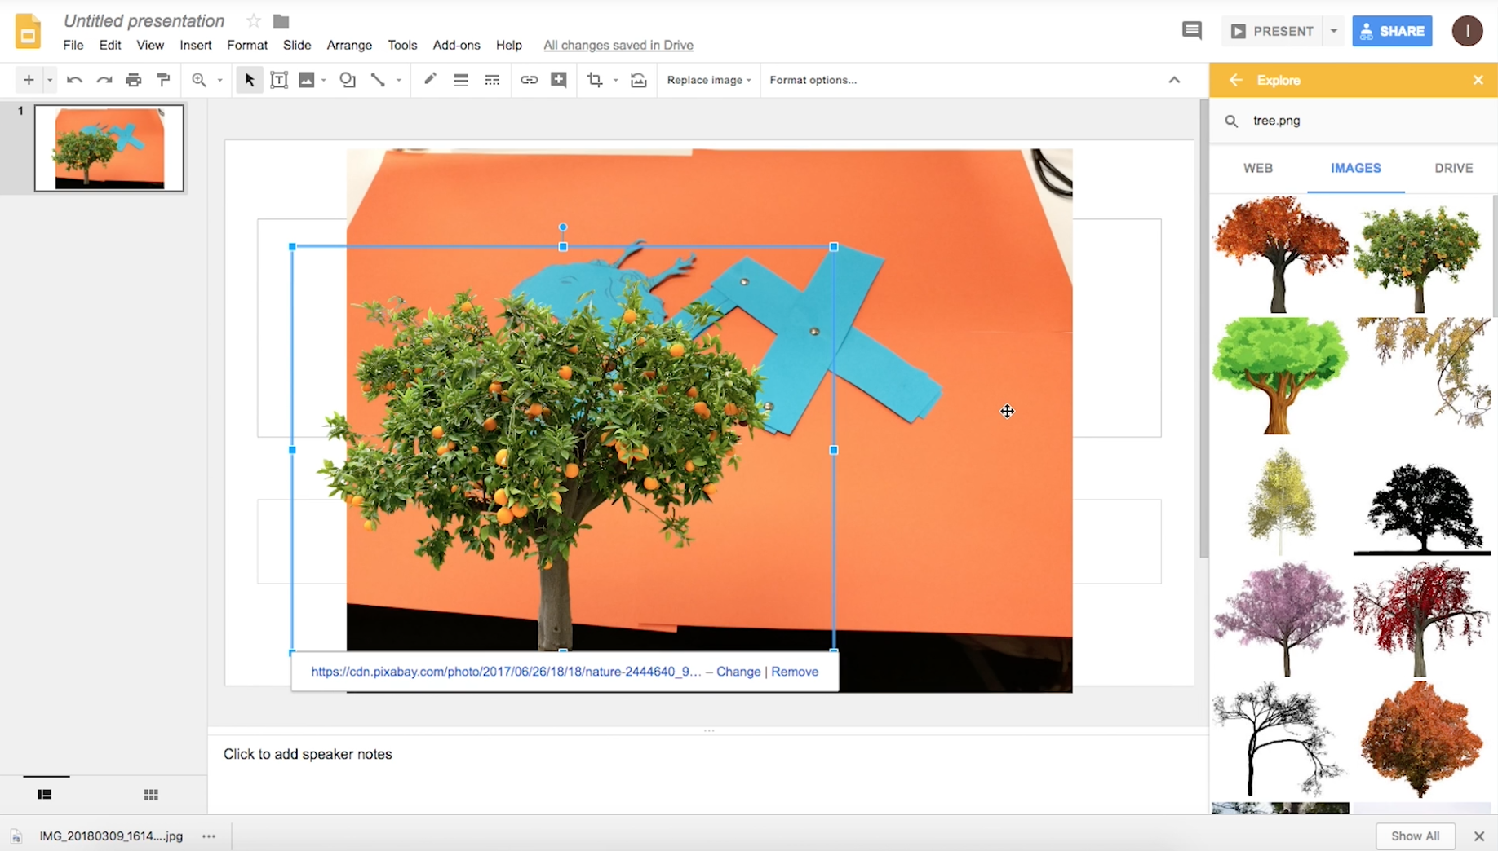Collapse the menus with the up chevron
Viewport: 1498px width, 851px height.
point(1174,80)
